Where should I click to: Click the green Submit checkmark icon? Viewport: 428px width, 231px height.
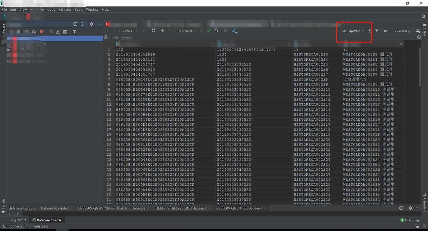[x=208, y=31]
